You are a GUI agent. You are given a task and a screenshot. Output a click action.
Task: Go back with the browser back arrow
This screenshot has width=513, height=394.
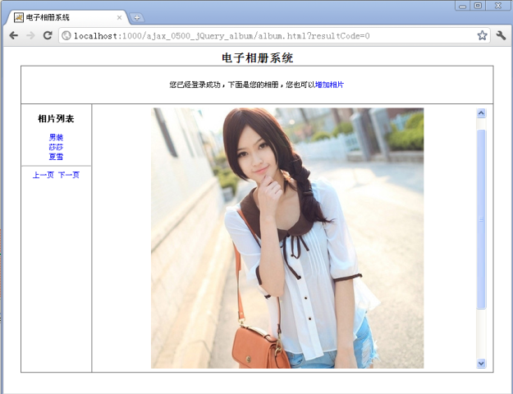coord(13,35)
